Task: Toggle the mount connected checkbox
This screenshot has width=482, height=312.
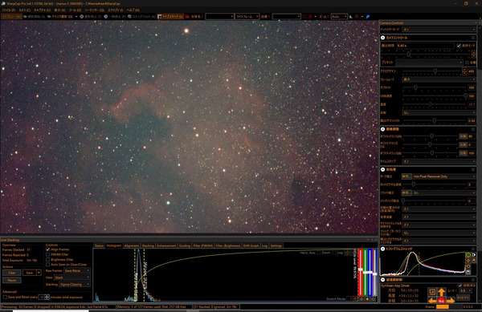Action: tap(460, 286)
